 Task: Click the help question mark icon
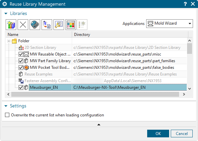click(185, 4)
